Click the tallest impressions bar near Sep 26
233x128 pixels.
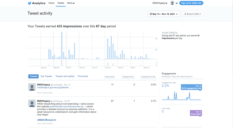(x=62, y=46)
